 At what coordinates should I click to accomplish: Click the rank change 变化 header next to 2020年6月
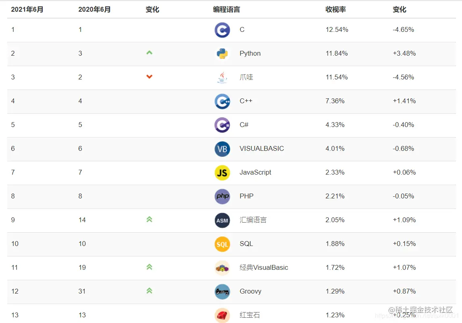coord(152,9)
